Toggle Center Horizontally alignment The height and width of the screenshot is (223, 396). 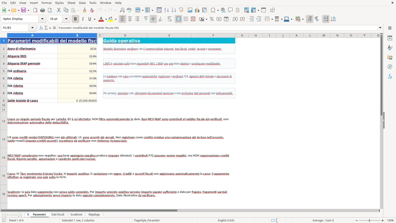click(130, 19)
